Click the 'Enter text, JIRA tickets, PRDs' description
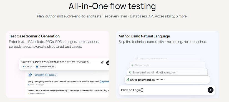Screen dimensions: 229x102 [54, 44]
